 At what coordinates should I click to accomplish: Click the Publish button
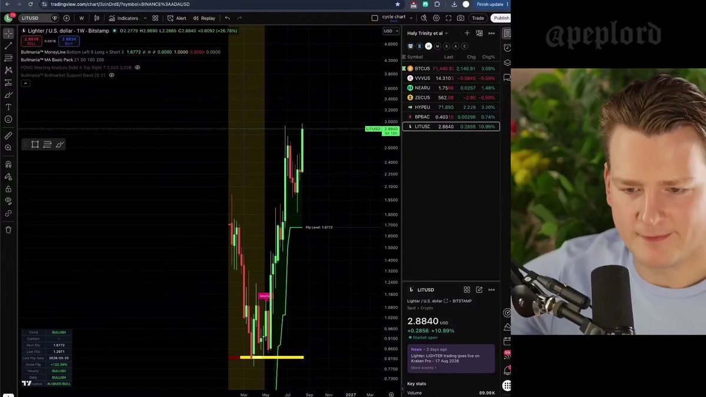point(501,18)
